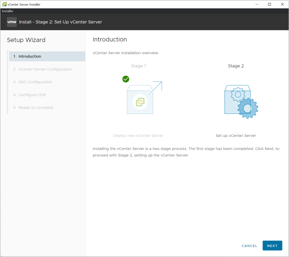
Task: Click the large gear in Stage 2 graphic
Action: point(248,108)
